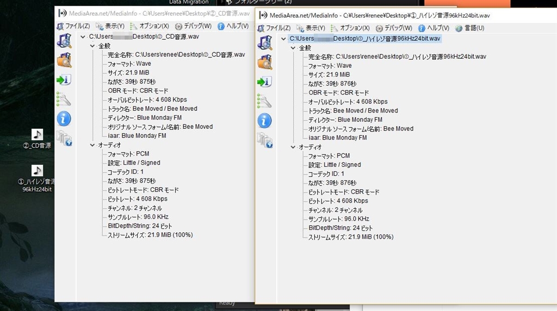
Task: Open the 表示(Y) menu in the left window
Action: click(x=110, y=26)
